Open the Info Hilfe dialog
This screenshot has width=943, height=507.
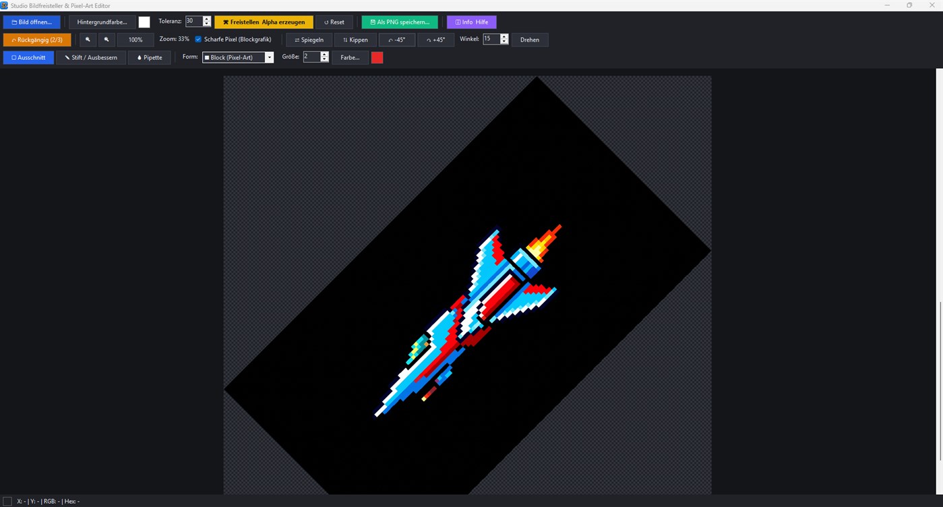472,22
